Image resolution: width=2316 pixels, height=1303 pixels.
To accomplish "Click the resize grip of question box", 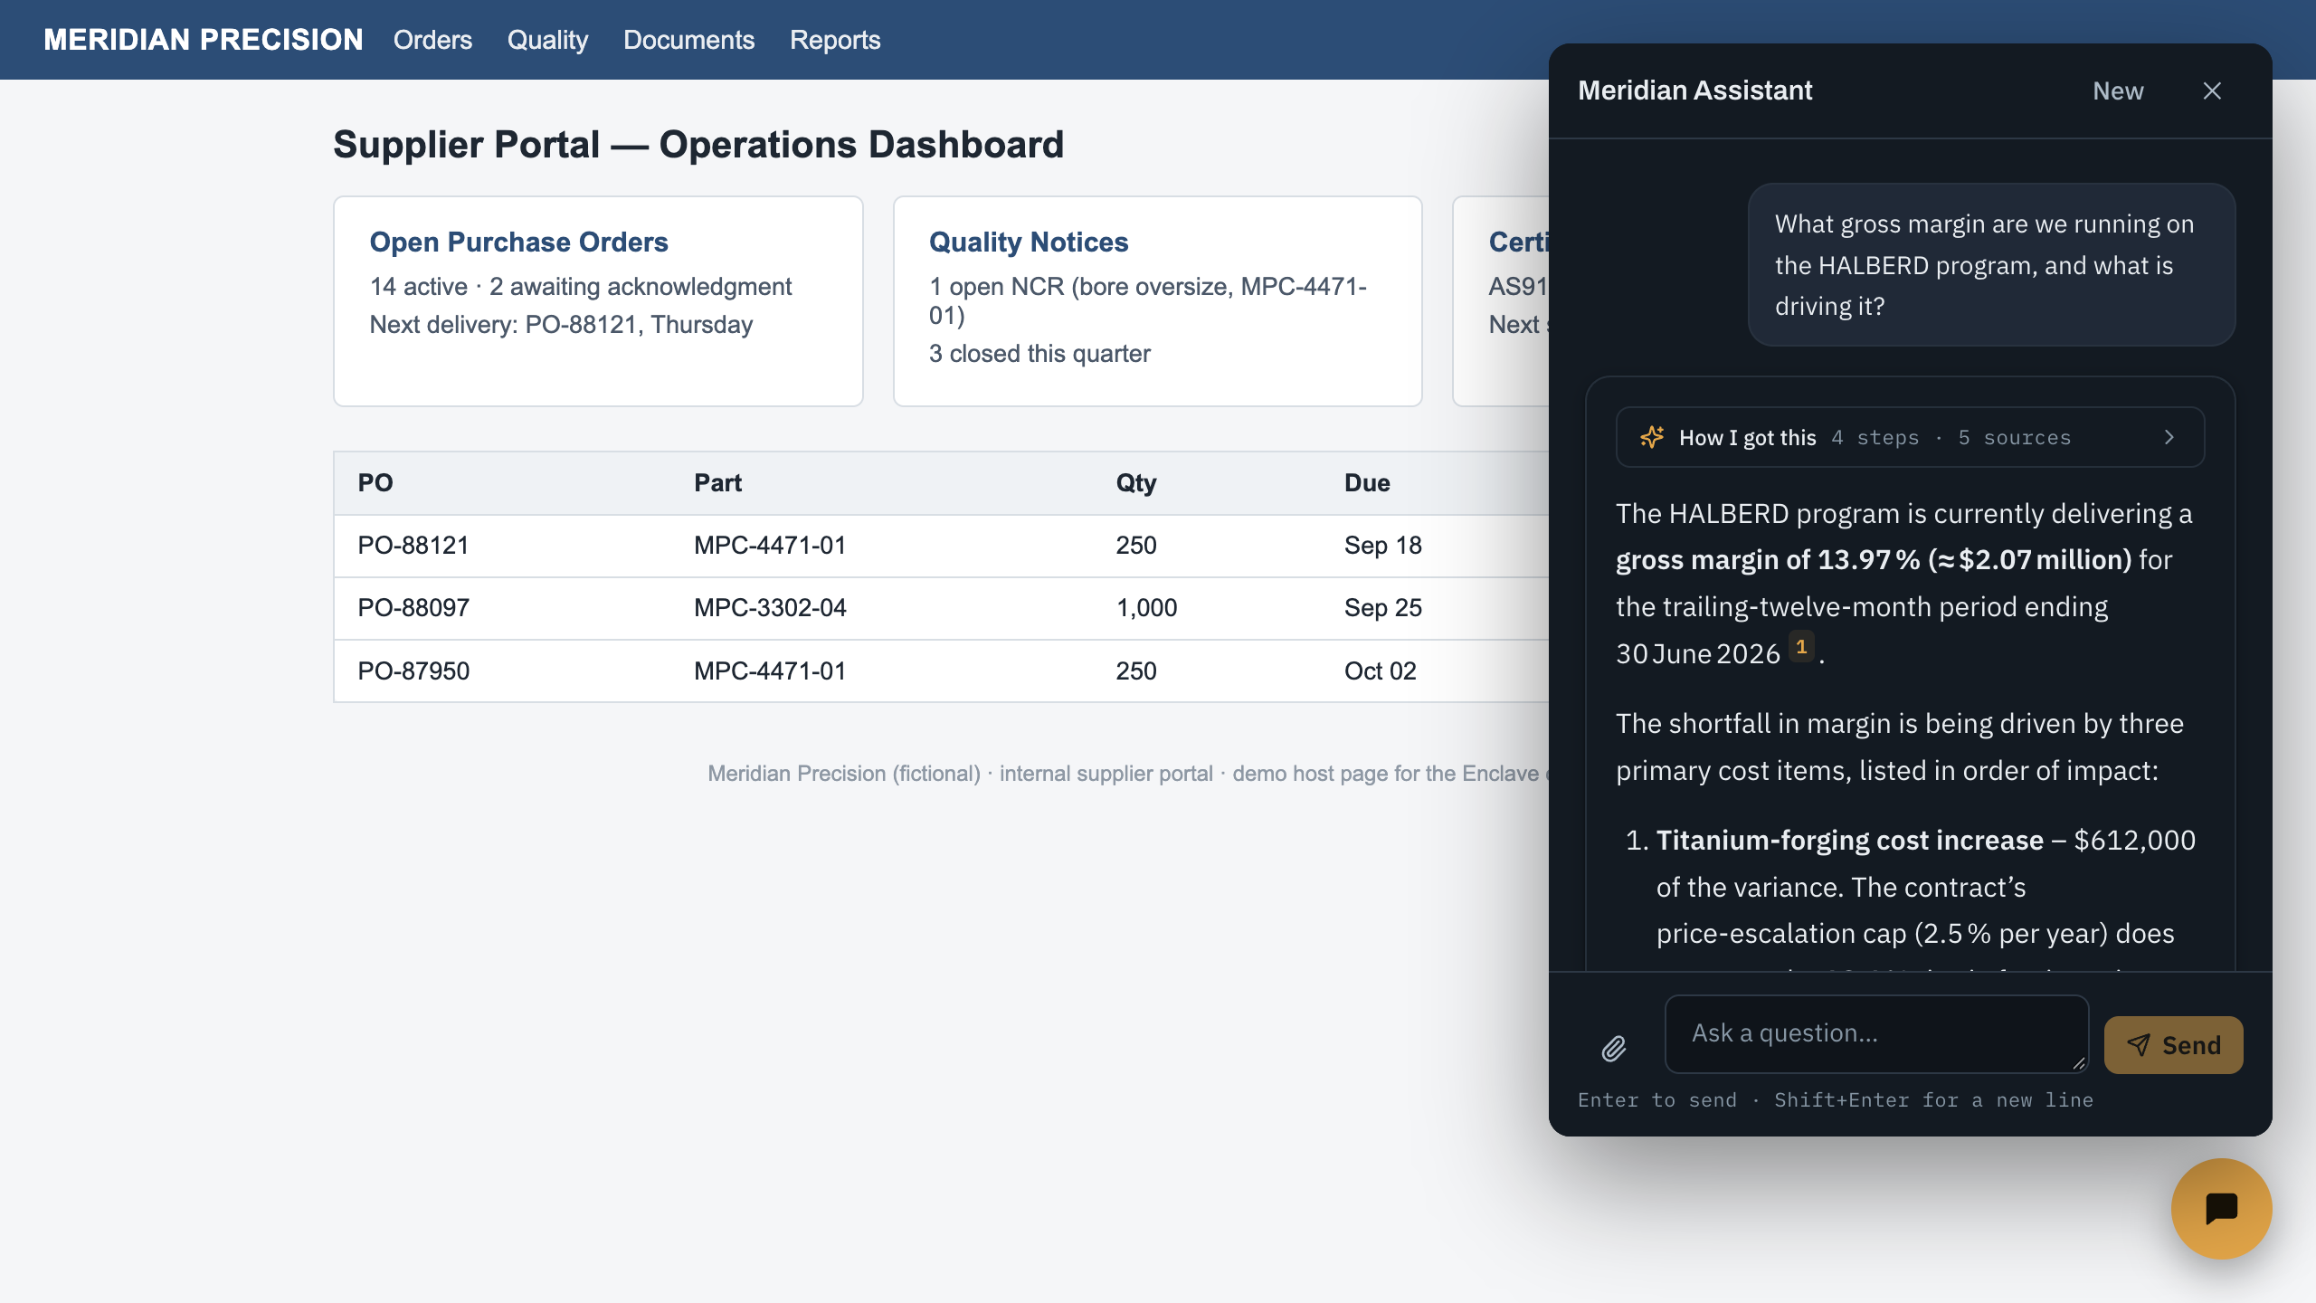I will click(2078, 1063).
